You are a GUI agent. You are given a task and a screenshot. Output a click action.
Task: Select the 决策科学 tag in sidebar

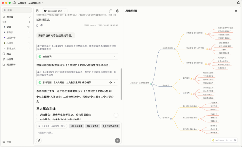11,37
